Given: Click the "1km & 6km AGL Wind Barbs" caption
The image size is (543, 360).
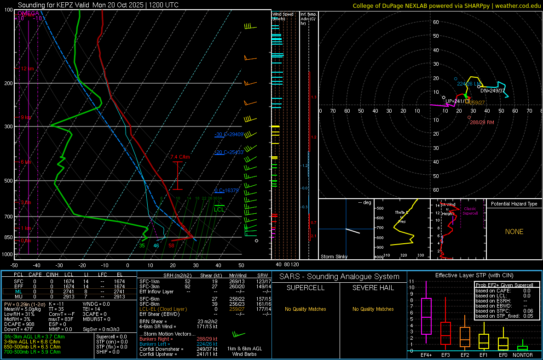Looking at the screenshot, I should coord(244,351).
